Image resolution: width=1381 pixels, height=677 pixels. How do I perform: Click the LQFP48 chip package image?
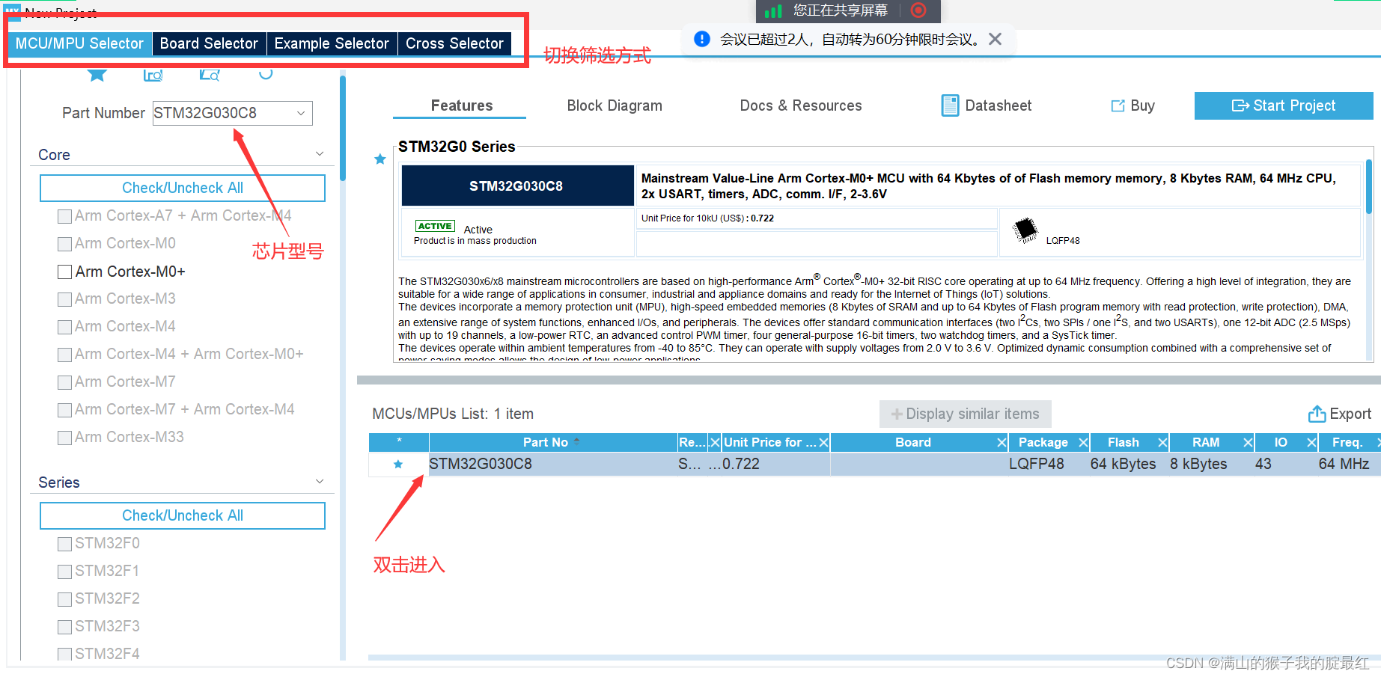click(x=1025, y=230)
